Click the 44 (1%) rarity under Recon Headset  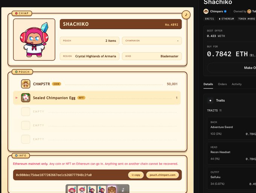[x=215, y=159]
